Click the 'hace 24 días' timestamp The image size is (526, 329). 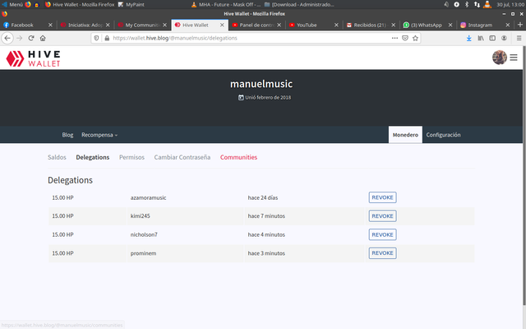click(263, 197)
